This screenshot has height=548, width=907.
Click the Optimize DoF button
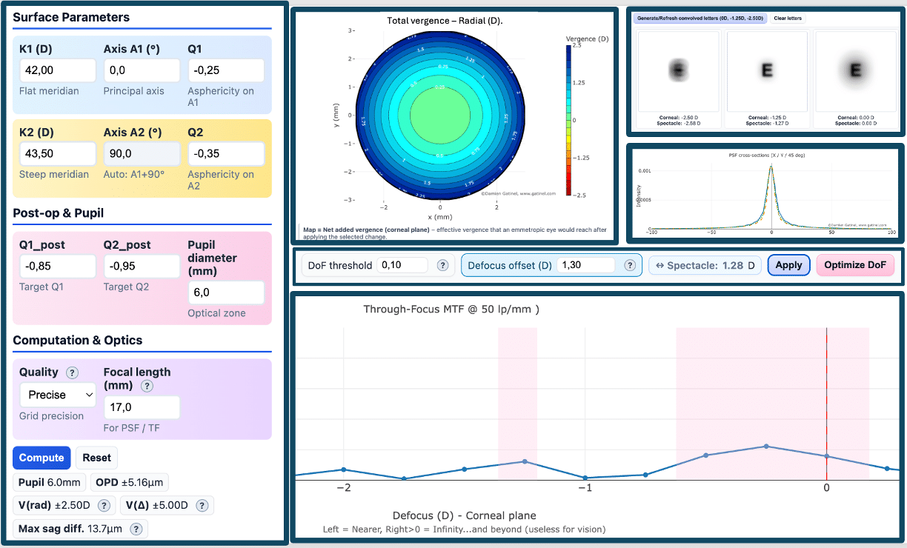[854, 265]
